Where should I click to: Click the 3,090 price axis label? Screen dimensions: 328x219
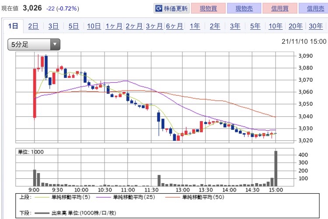click(x=305, y=56)
